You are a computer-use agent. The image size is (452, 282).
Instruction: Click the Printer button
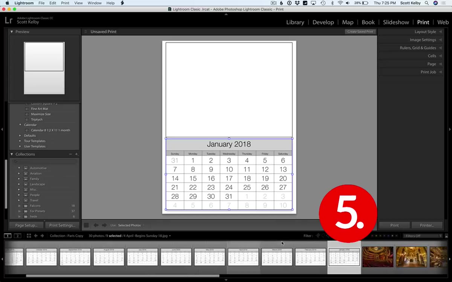pyautogui.click(x=427, y=225)
